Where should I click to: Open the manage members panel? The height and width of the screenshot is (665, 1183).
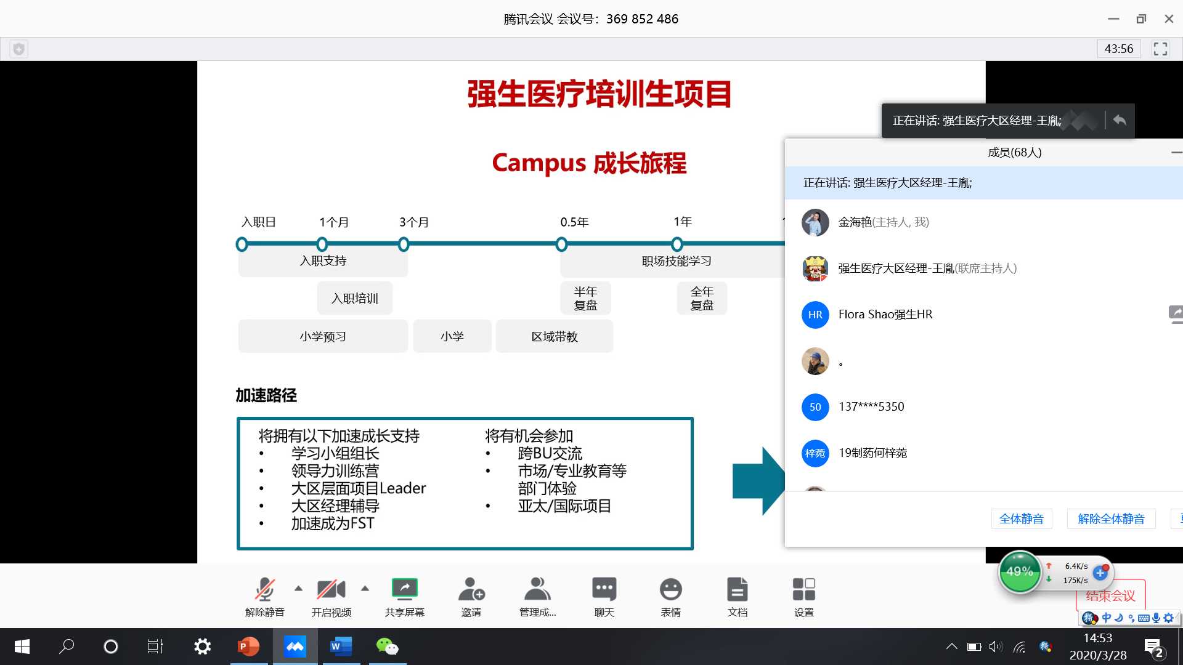click(x=537, y=590)
